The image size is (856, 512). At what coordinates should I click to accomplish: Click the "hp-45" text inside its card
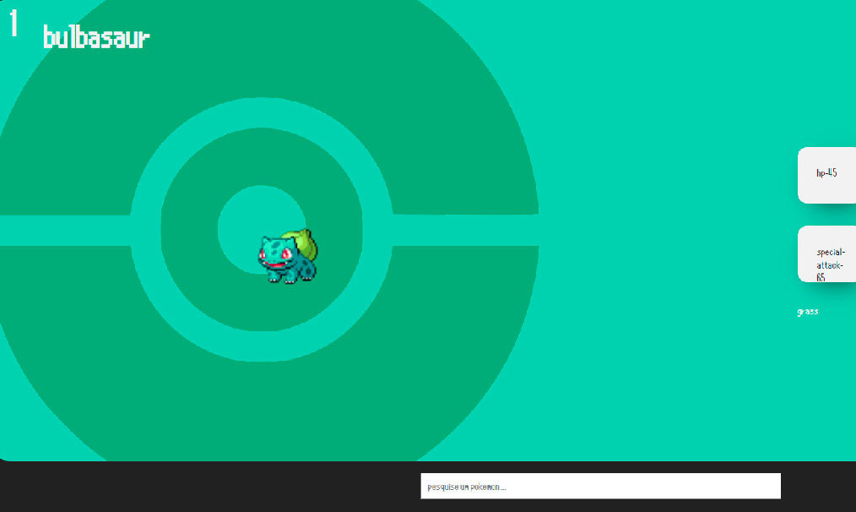coord(826,173)
